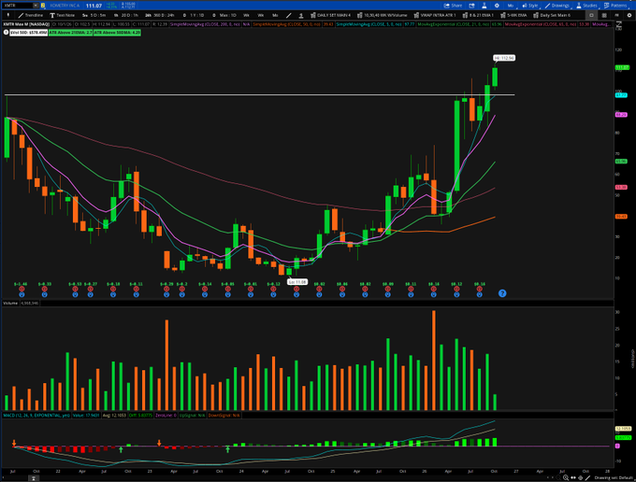This screenshot has width=636, height=482.
Task: Click diagonal line drawing icon in toolbar
Action: 289,15
